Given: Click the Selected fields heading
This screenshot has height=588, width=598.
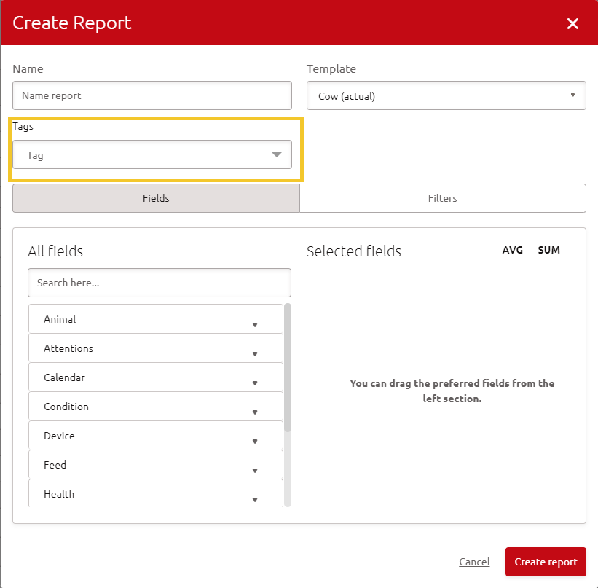Looking at the screenshot, I should click(353, 251).
